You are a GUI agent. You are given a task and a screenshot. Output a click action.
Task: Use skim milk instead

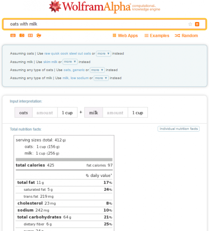[50, 62]
